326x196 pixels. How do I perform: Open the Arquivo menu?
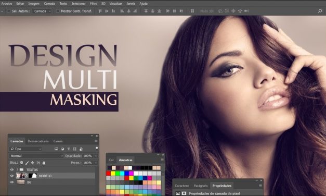[6, 4]
